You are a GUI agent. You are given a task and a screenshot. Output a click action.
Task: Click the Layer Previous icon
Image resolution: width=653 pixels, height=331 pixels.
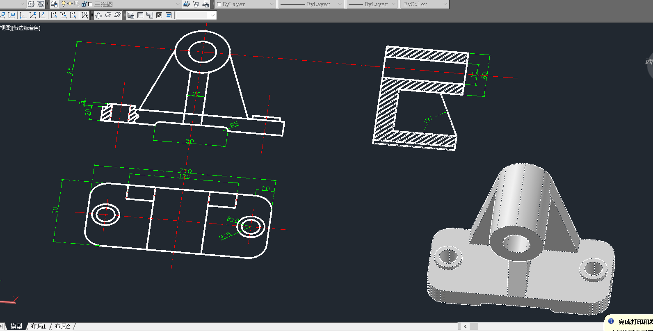click(x=196, y=4)
